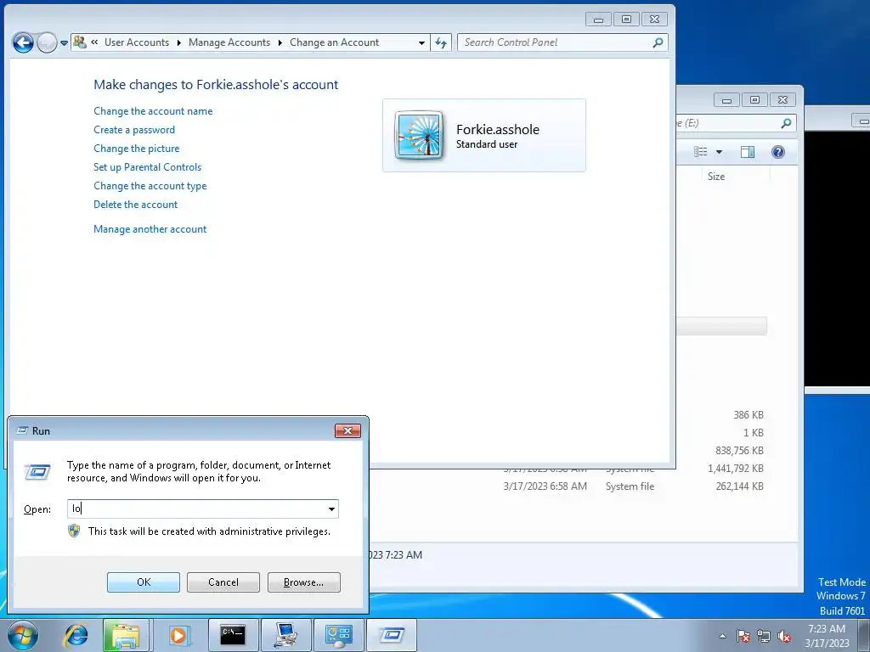Screen dimensions: 870x652
Task: Switch to Control Panel taskbar button
Action: point(338,635)
